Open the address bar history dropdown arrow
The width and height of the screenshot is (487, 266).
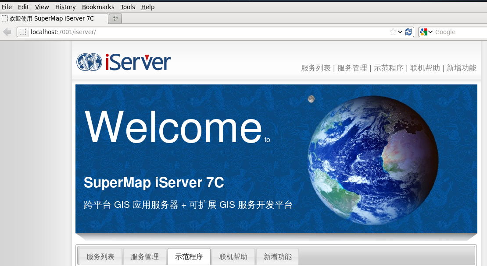(x=400, y=32)
